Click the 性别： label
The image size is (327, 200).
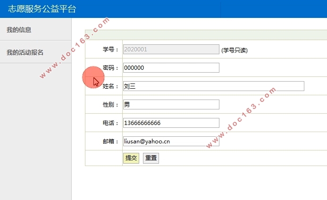(x=111, y=105)
